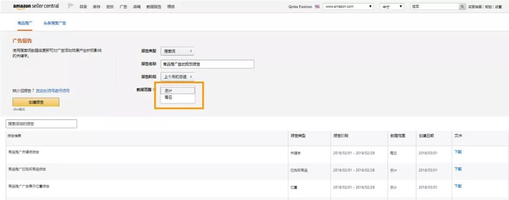Viewport: 509px width, 200px height.
Task: Open the 广告 menu
Action: (x=123, y=7)
